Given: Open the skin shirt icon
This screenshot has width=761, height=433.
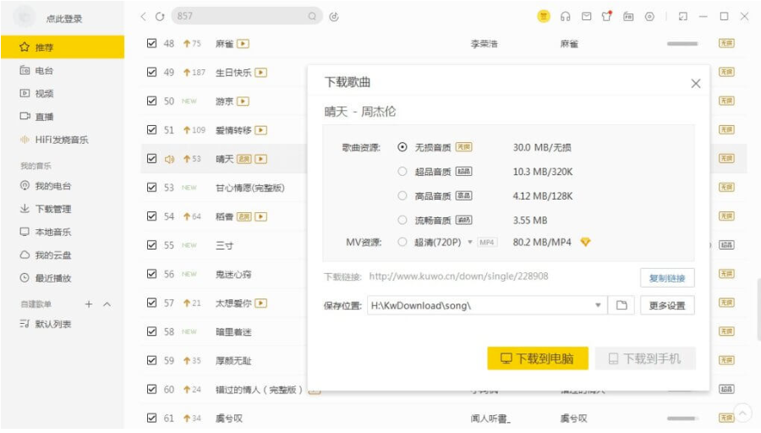Looking at the screenshot, I should pyautogui.click(x=606, y=16).
